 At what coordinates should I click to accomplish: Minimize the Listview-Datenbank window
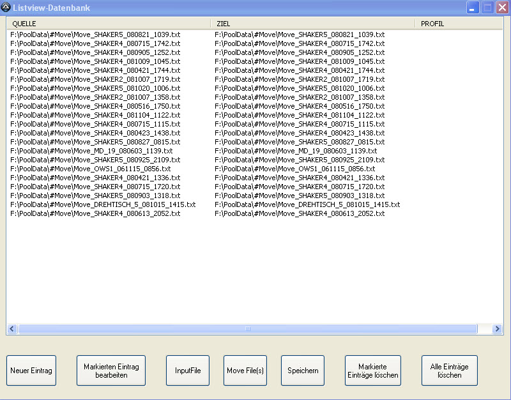473,8
